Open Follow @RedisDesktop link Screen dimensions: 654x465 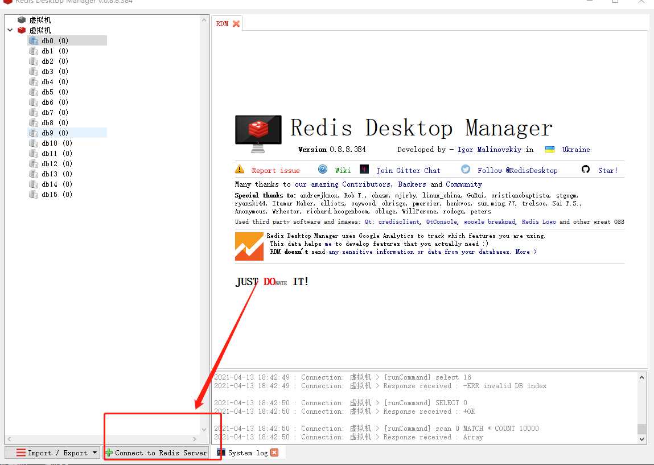(517, 171)
